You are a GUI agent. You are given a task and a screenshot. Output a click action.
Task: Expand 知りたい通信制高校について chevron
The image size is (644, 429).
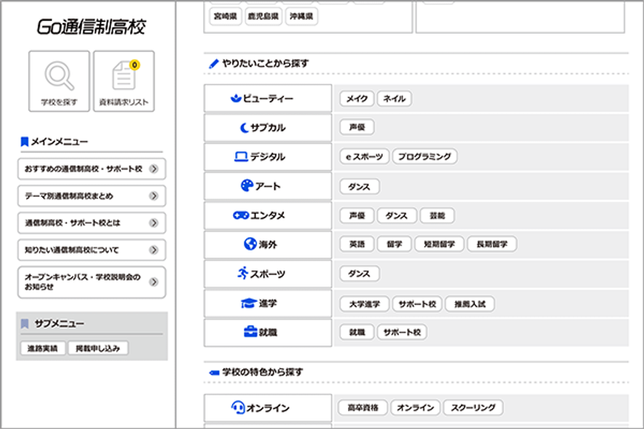pos(153,250)
